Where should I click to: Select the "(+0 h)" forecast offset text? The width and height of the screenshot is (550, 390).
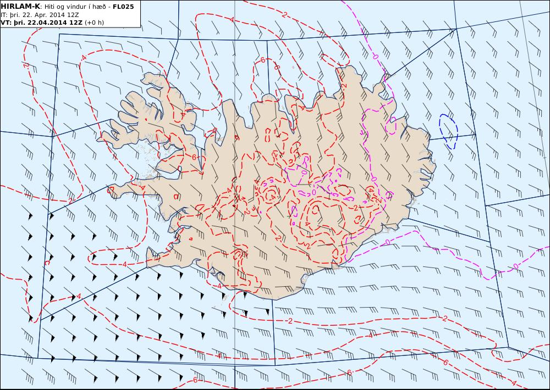point(95,23)
